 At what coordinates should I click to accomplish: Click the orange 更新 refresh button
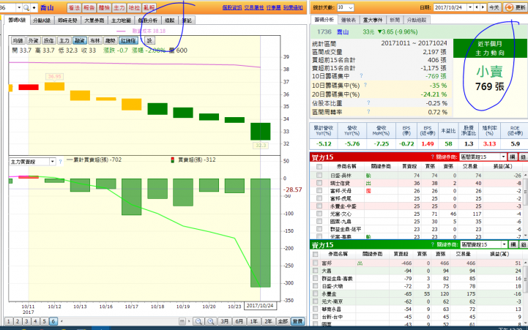click(516, 7)
